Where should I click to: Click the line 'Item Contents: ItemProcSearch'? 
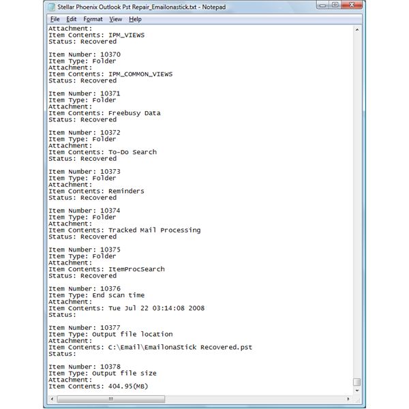pyautogui.click(x=107, y=269)
